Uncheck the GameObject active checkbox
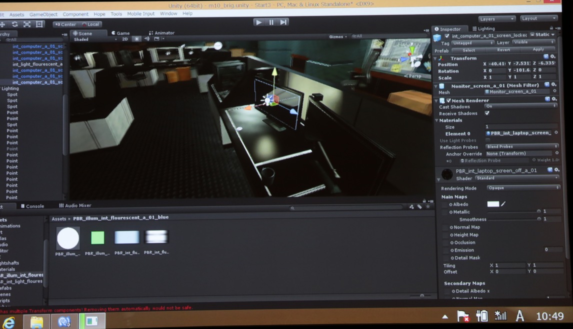 [x=447, y=36]
